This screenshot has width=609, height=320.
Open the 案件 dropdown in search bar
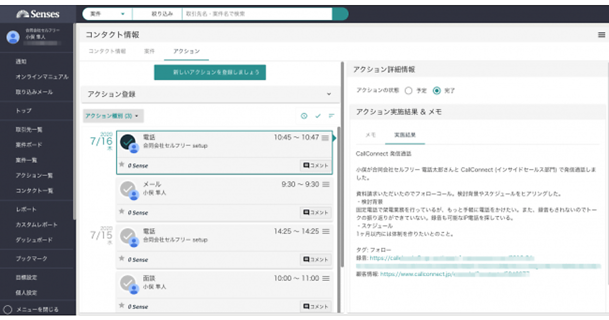107,14
